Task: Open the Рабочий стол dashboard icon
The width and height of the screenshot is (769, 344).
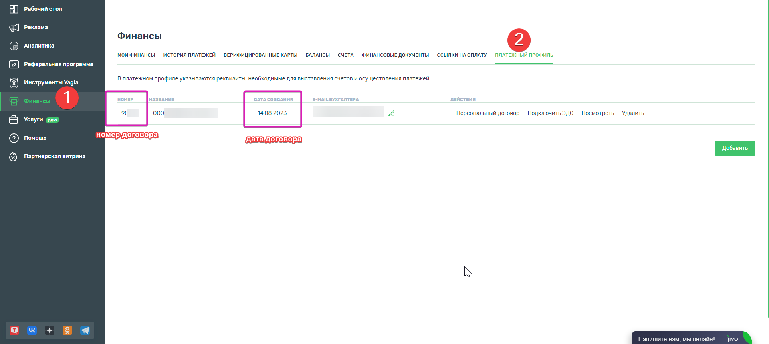Action: (x=14, y=9)
